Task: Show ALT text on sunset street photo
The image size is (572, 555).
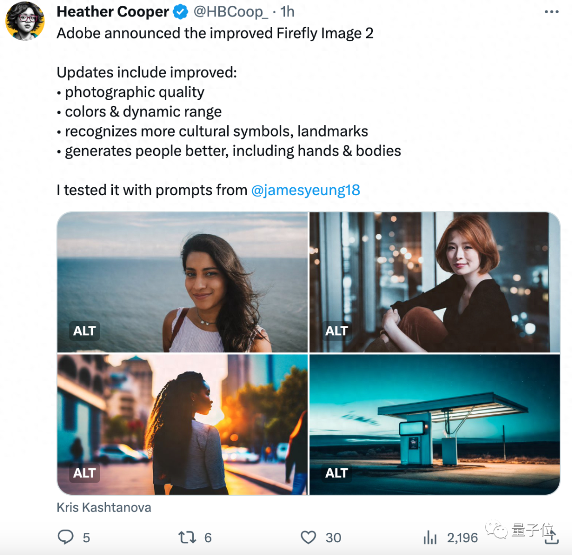Action: pyautogui.click(x=85, y=473)
